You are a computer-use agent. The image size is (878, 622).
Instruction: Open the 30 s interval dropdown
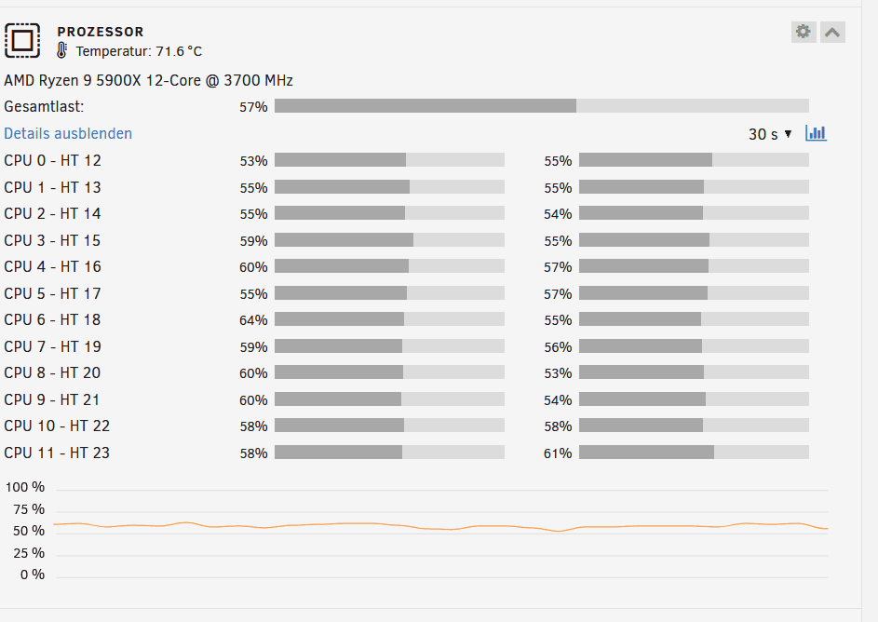click(x=770, y=134)
